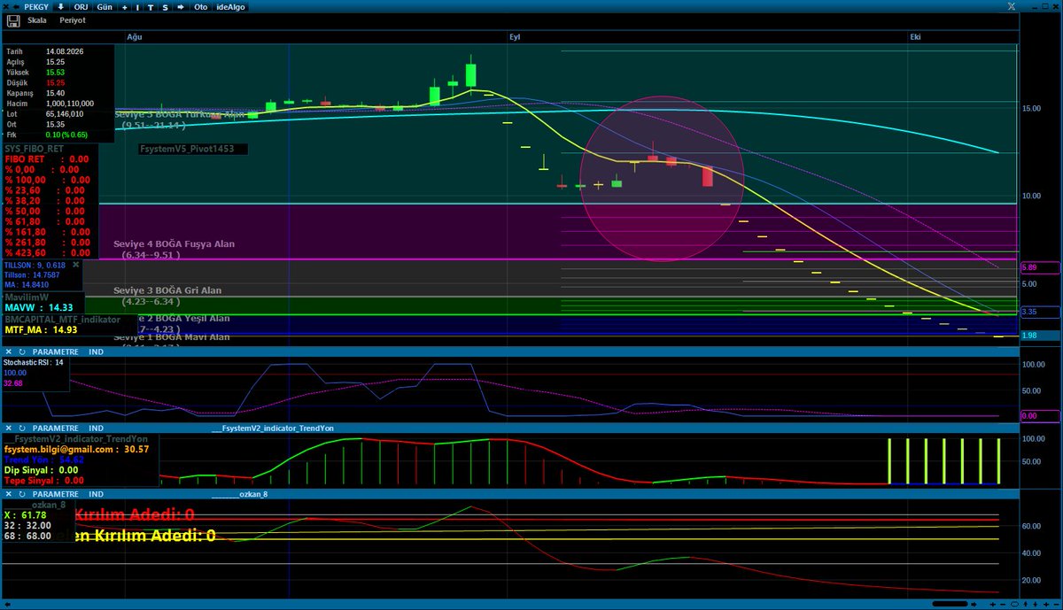Toggle the Oto auto-scale button

coord(200,6)
